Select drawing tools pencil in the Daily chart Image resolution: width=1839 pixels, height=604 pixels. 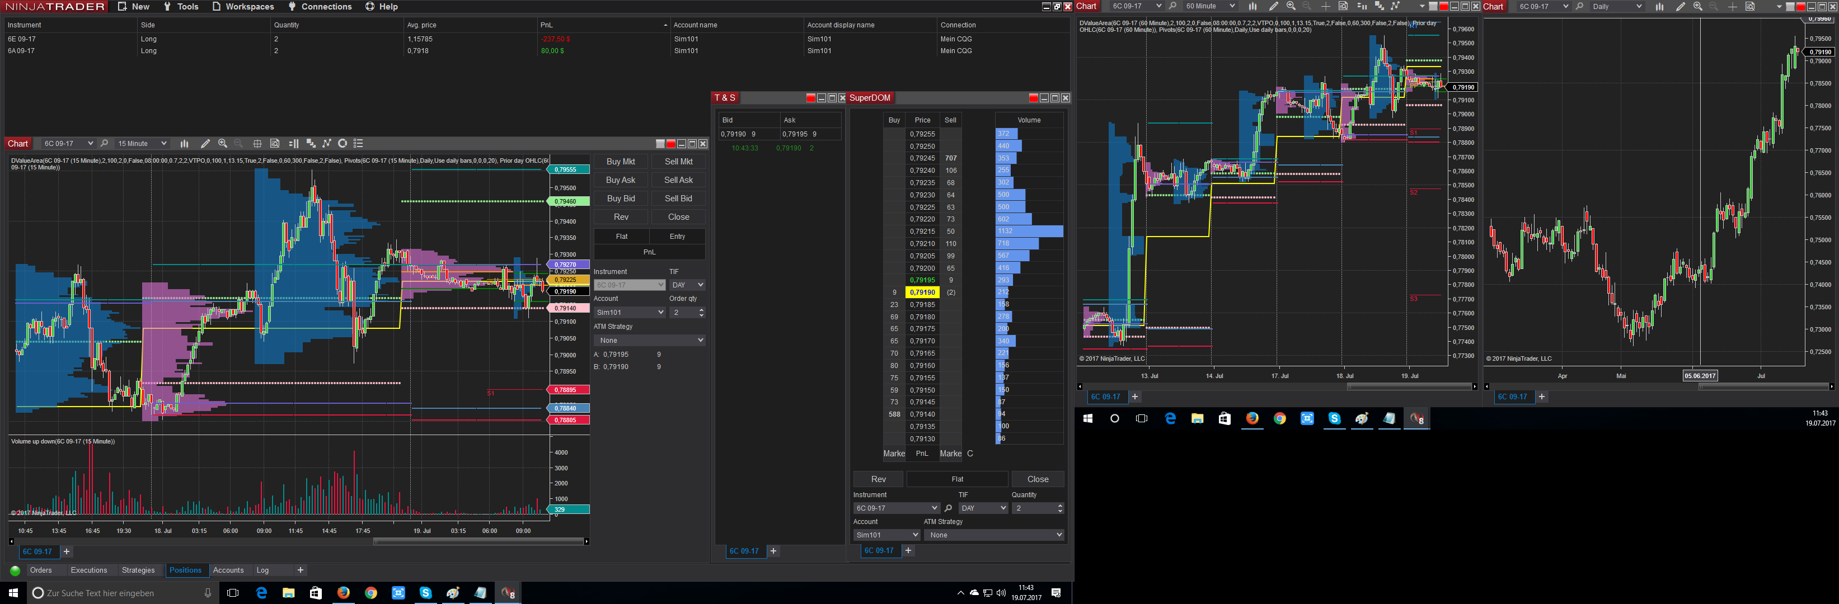(x=1681, y=6)
